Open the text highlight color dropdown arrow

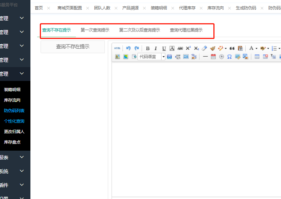[268, 48]
